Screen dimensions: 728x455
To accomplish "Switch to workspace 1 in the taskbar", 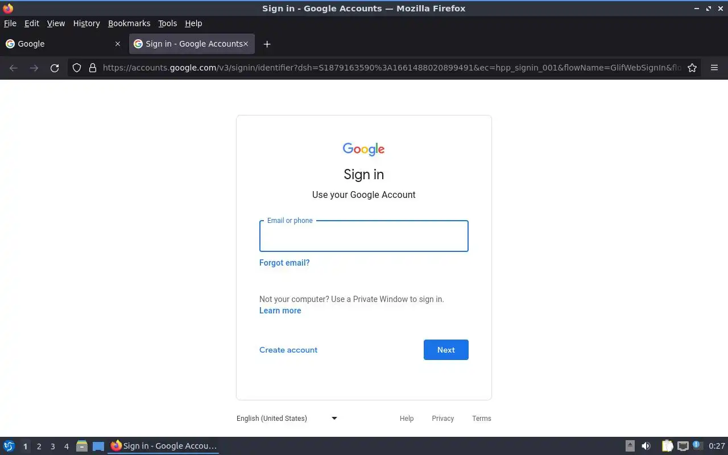I will [25, 446].
